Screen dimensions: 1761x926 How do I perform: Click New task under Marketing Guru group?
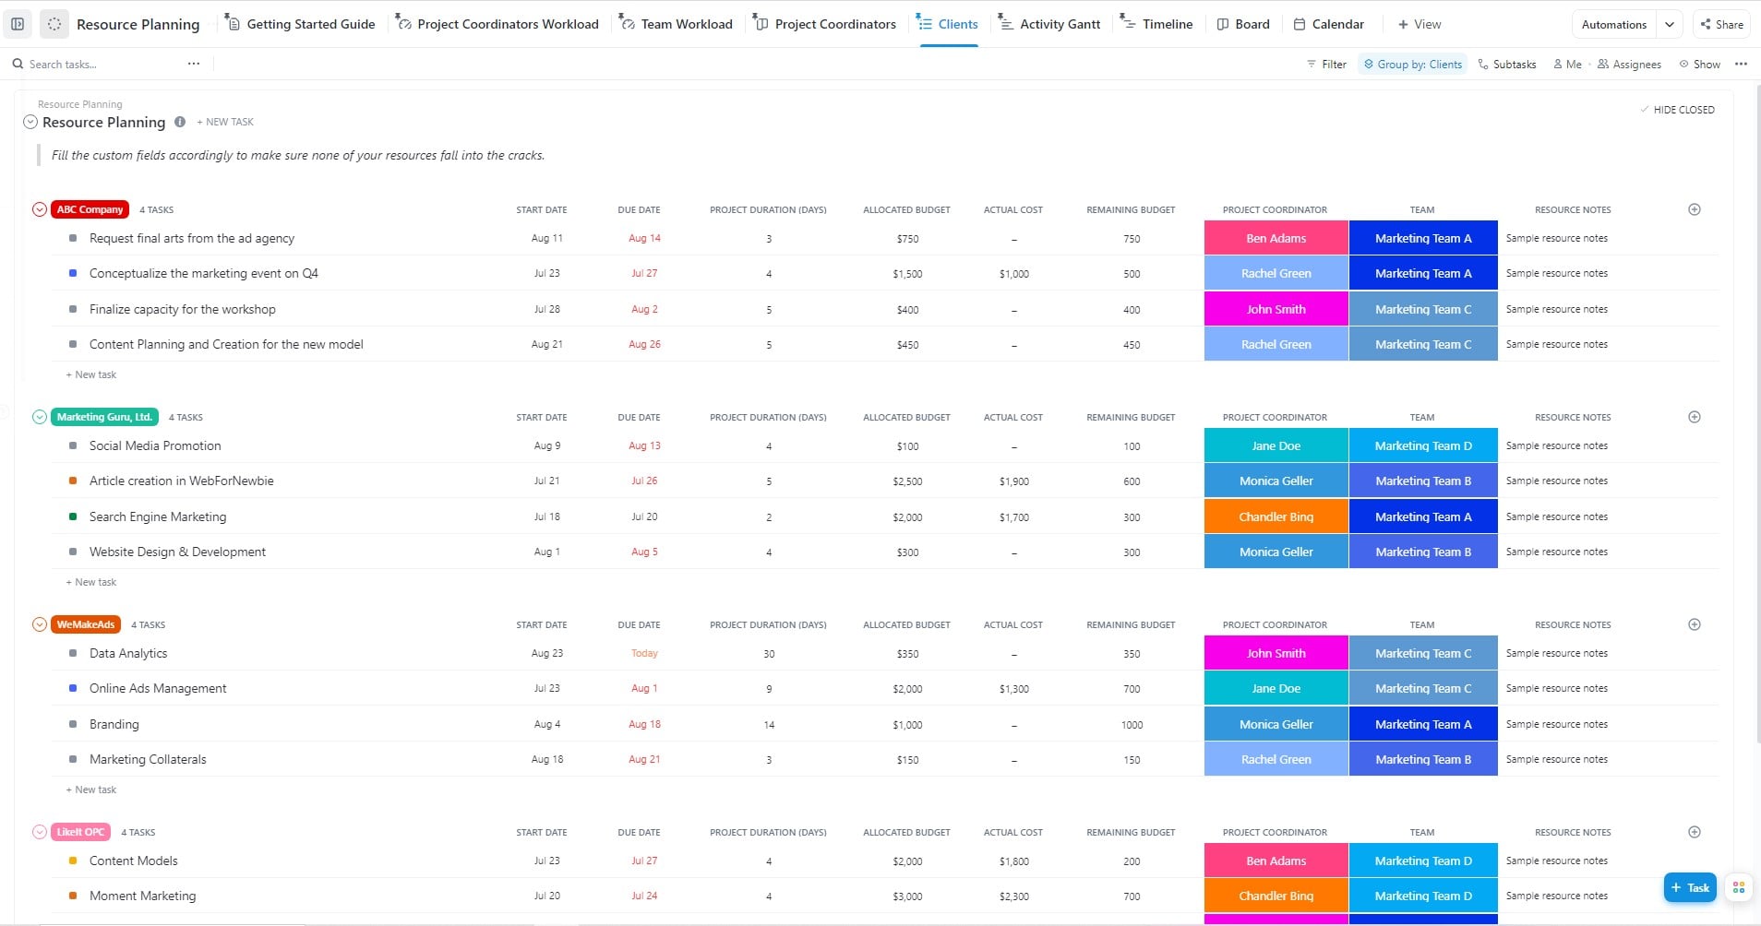point(91,582)
